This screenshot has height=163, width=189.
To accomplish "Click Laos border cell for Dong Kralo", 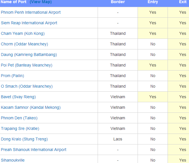I will [118, 139].
